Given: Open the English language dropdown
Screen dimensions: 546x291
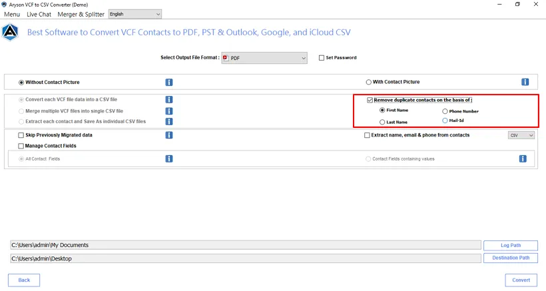Looking at the screenshot, I should (x=135, y=14).
